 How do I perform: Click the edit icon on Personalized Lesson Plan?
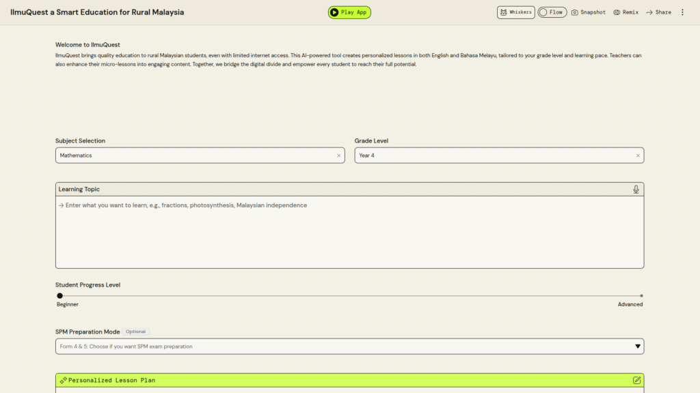(x=636, y=380)
